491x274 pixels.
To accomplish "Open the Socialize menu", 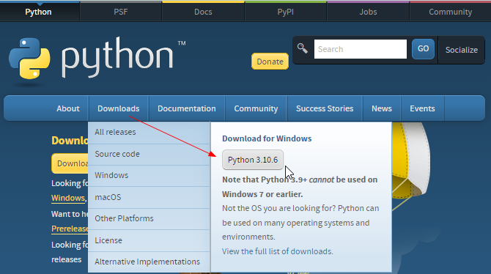I will click(x=462, y=50).
